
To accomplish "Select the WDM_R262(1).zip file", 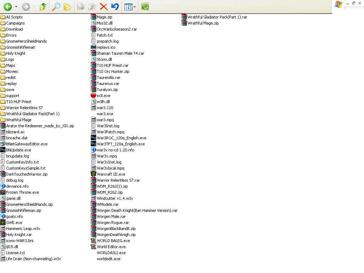I will pyautogui.click(x=109, y=186).
